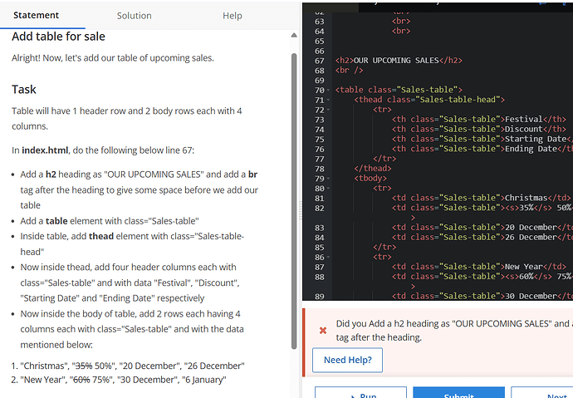Click the table class="Sales-table" code line
The image size is (573, 398).
coord(399,90)
